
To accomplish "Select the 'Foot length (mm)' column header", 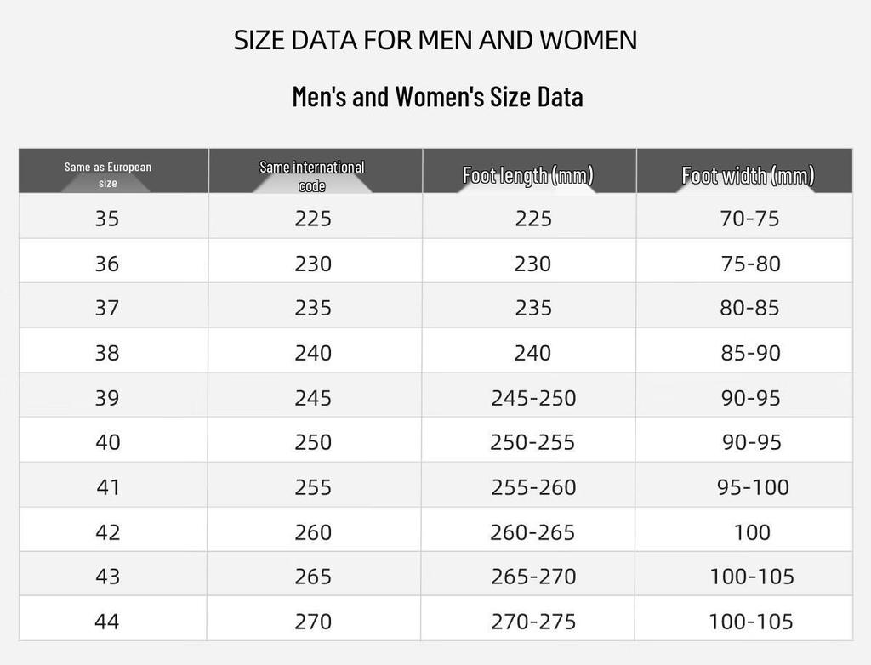I will point(529,171).
